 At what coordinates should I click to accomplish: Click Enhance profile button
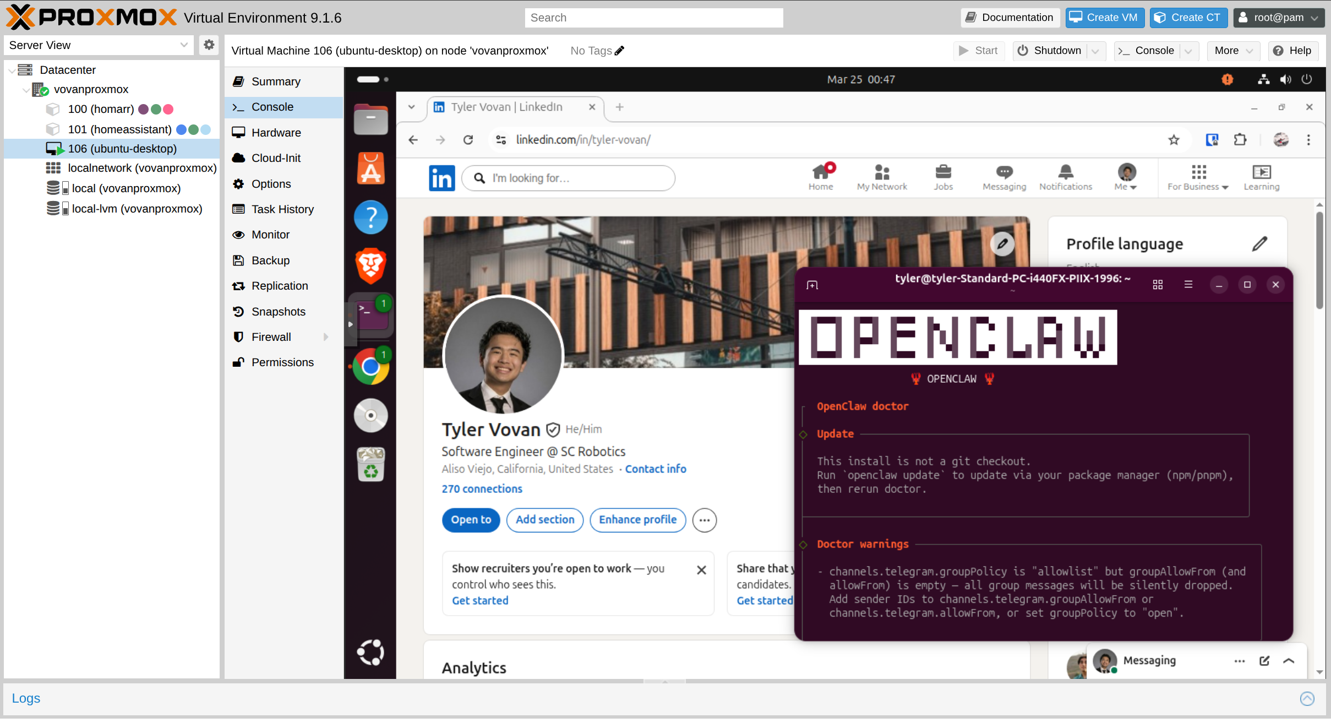click(x=637, y=519)
